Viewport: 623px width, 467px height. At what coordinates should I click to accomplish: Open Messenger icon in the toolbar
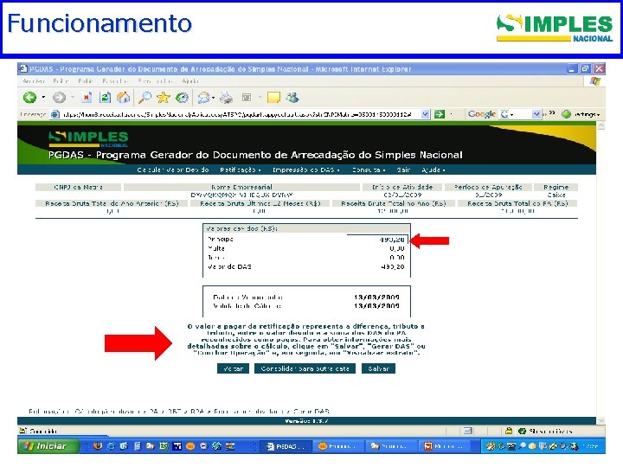[292, 97]
